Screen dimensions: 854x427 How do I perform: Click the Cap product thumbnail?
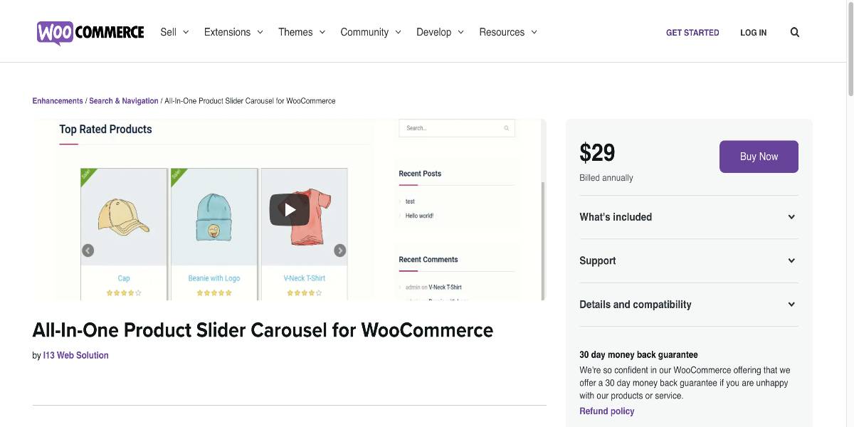tap(124, 217)
